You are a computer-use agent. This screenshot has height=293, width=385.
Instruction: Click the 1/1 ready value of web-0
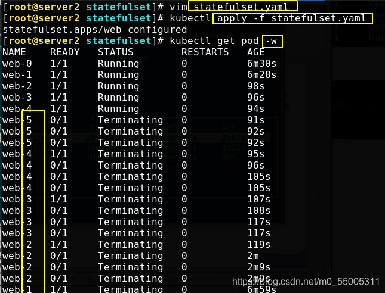tap(59, 64)
